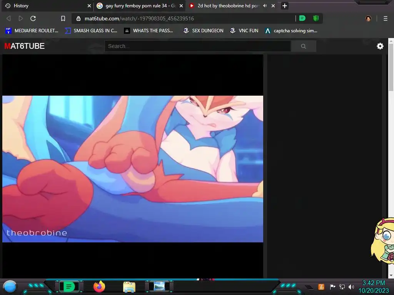
Task: Open the SMASH GLASS IN C... bookmark
Action: tap(91, 31)
